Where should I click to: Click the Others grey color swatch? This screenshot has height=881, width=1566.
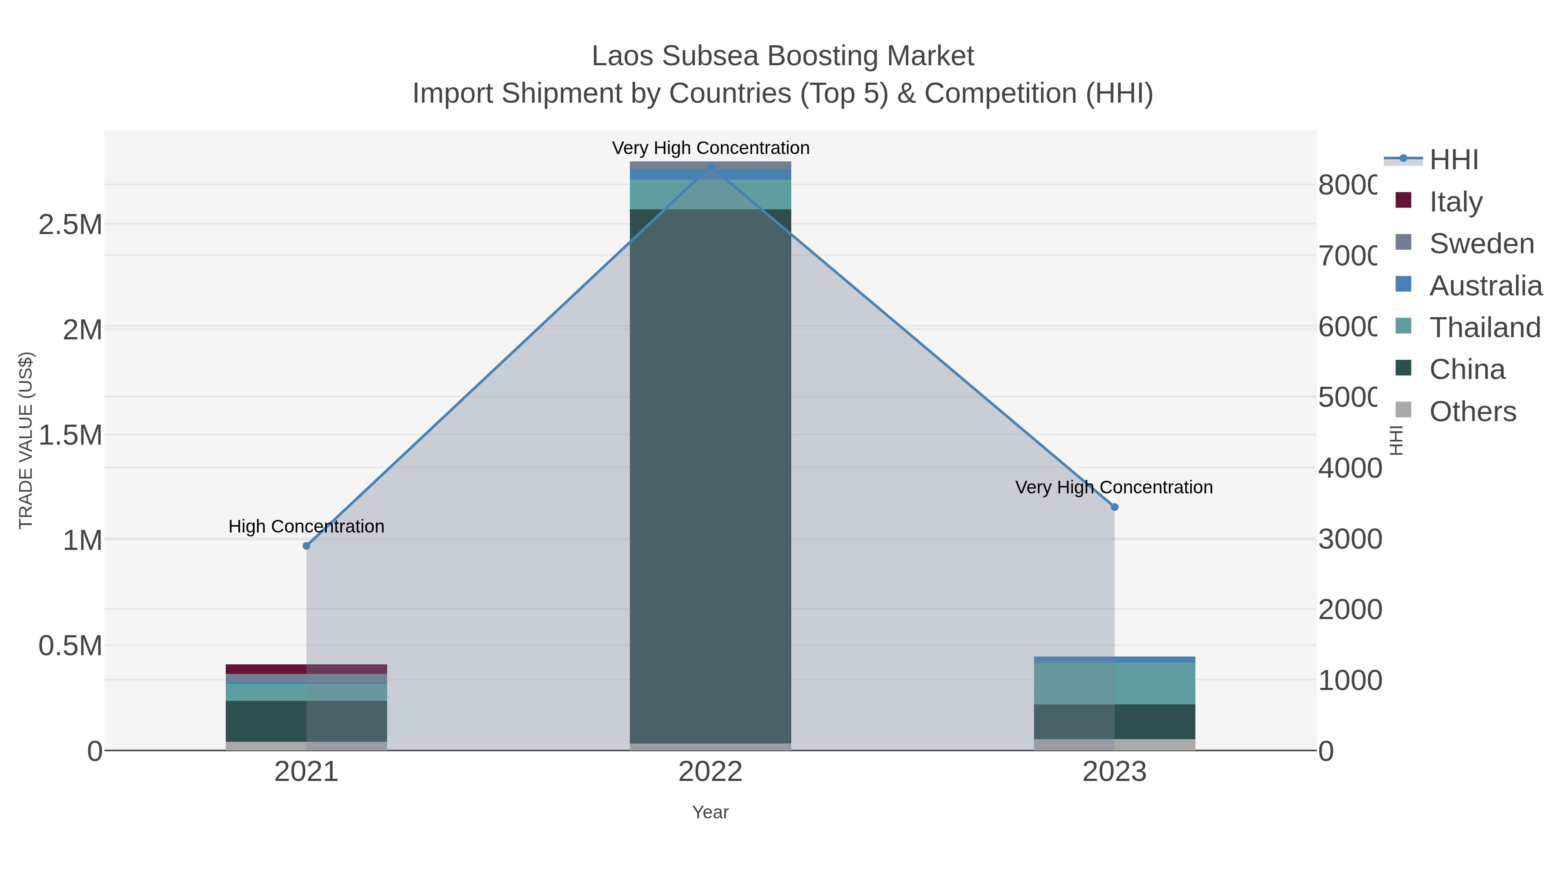tap(1403, 410)
